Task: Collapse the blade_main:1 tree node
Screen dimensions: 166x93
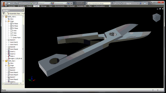Action: coord(3,17)
